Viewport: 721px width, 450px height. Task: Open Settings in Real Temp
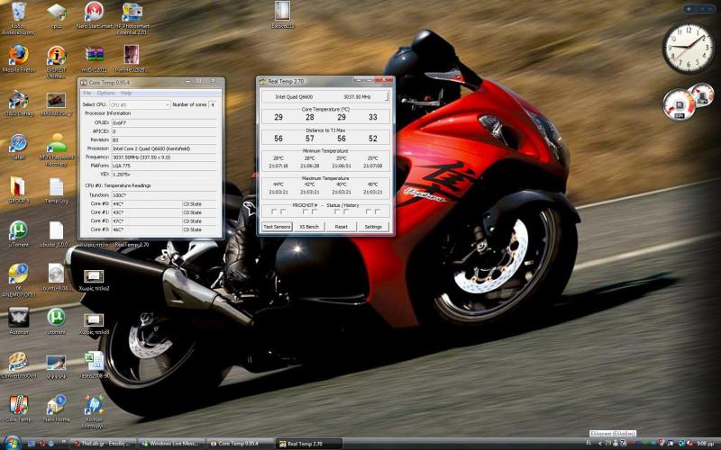[x=373, y=227]
